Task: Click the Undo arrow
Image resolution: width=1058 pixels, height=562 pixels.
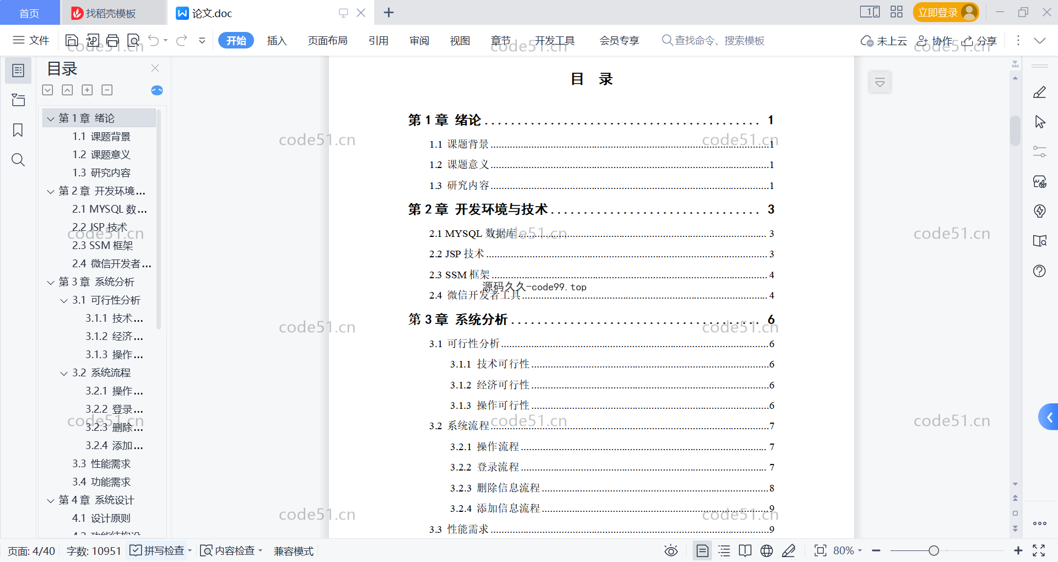Action: click(x=154, y=40)
